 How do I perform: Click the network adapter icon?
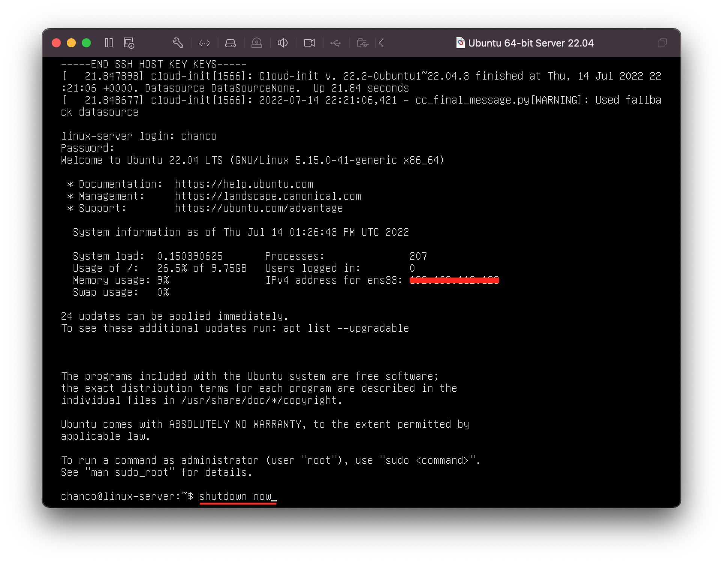pyautogui.click(x=205, y=43)
